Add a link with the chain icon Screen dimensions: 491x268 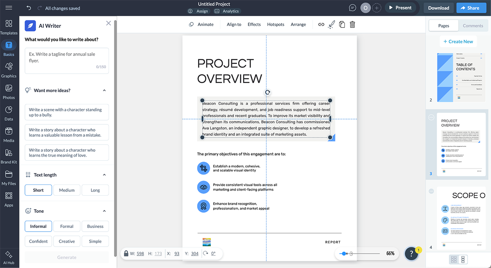[321, 25]
